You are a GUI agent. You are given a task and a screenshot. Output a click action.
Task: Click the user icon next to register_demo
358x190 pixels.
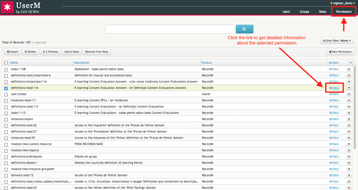(x=331, y=3)
